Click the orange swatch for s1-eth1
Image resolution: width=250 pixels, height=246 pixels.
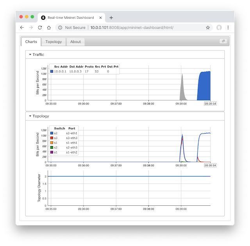click(x=52, y=143)
